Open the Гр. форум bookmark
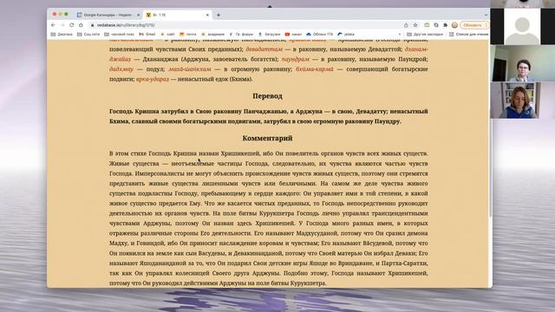Viewport: 555px width, 312px height. [x=241, y=35]
